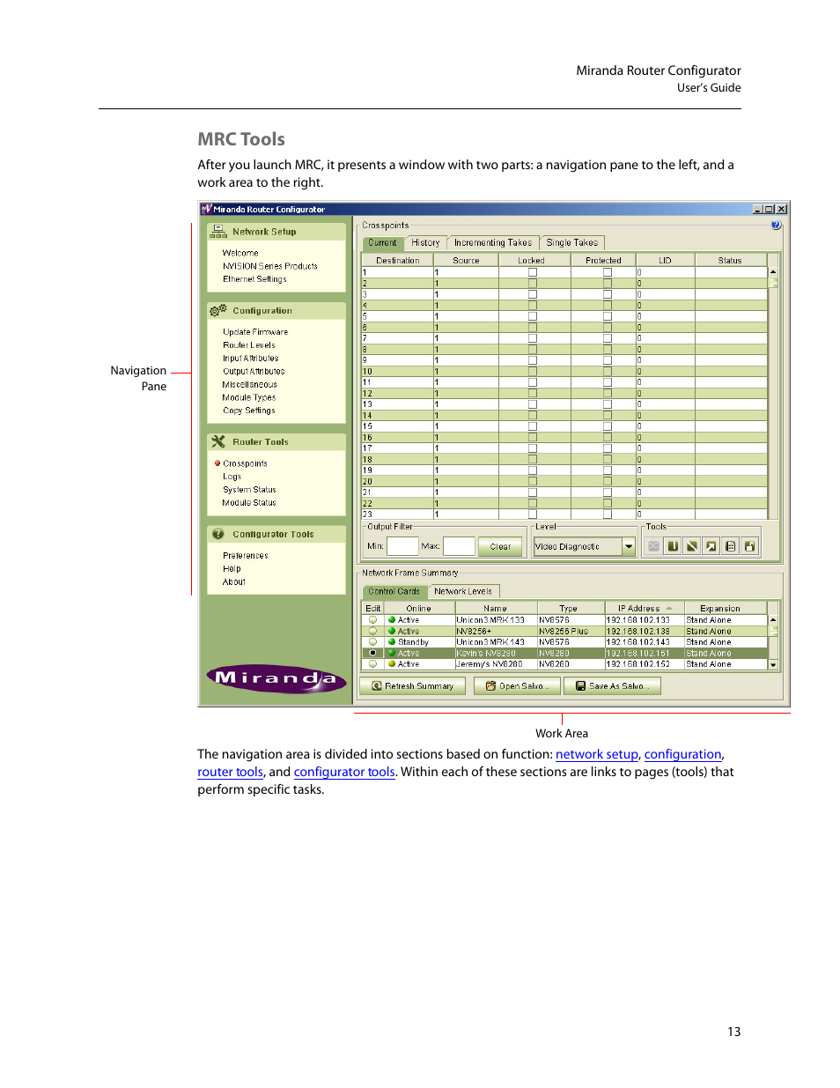Click the Destination column header
Viewport: 840px width, 1088px height.
coord(398,261)
